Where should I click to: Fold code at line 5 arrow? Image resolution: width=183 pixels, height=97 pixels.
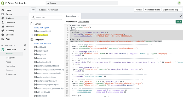pyautogui.click(x=69, y=33)
